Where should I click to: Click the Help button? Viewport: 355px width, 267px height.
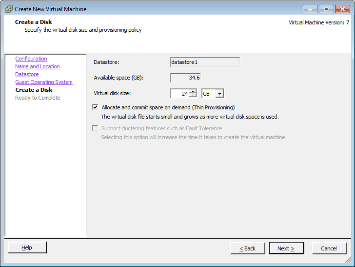point(27,247)
